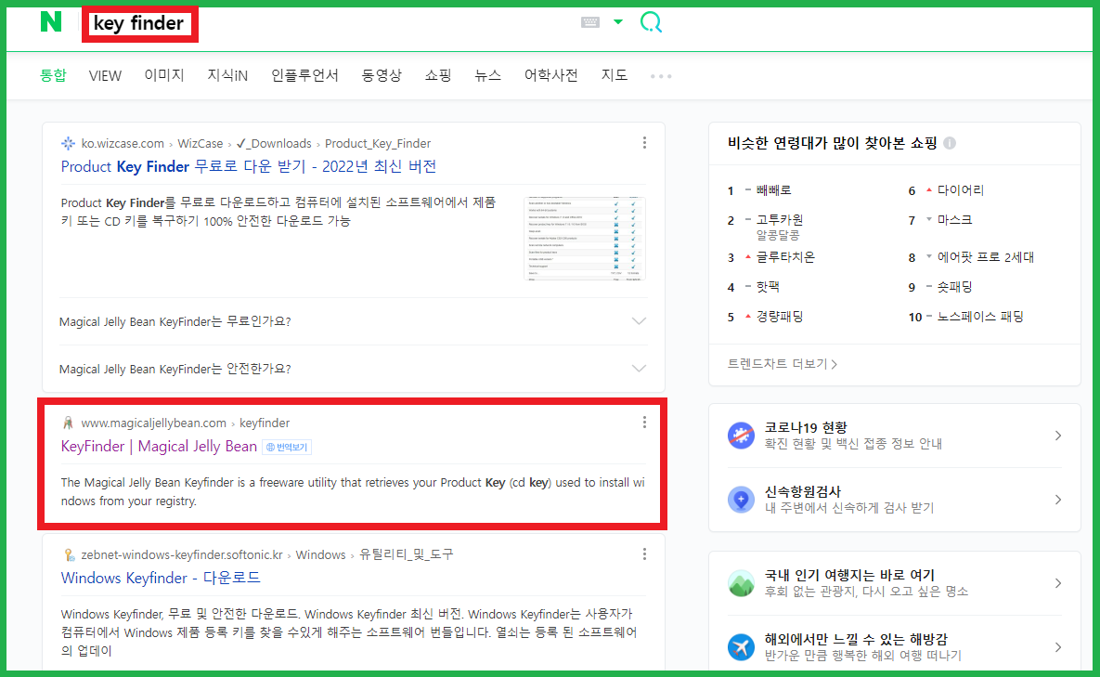This screenshot has height=677, width=1100.
Task: Click zebnet-windows-keyfinder.softonic.kr URL
Action: [x=182, y=555]
